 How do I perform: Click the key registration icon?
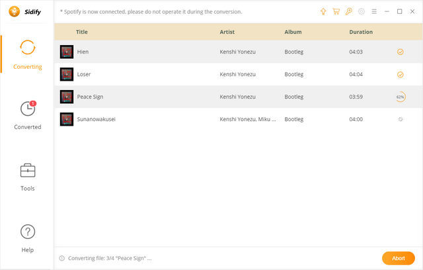(x=349, y=11)
